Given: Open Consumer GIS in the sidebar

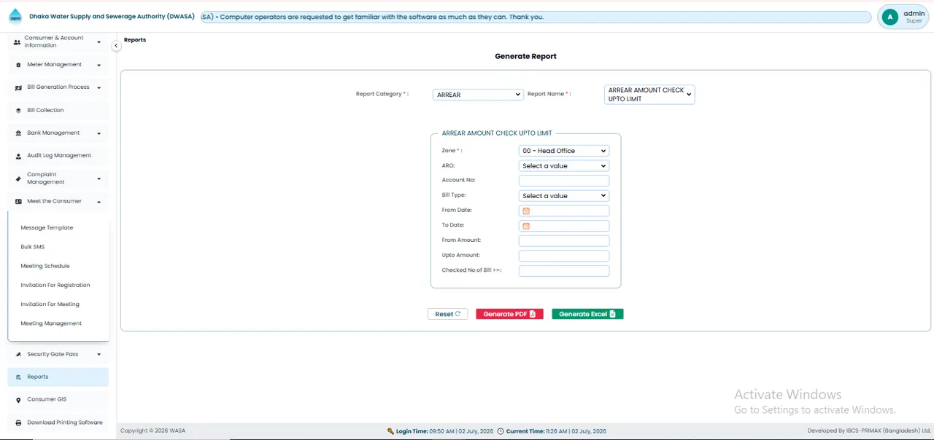Looking at the screenshot, I should pyautogui.click(x=58, y=400).
